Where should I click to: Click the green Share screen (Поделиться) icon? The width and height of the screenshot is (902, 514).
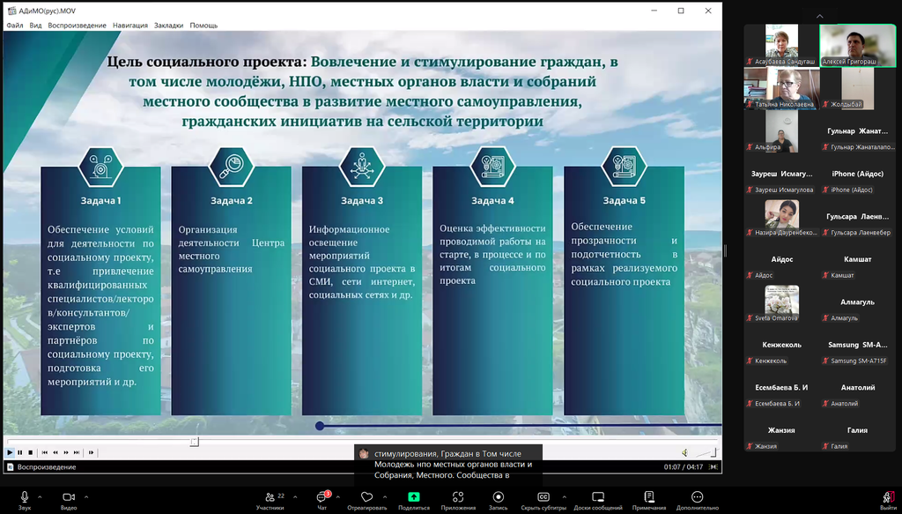[413, 497]
